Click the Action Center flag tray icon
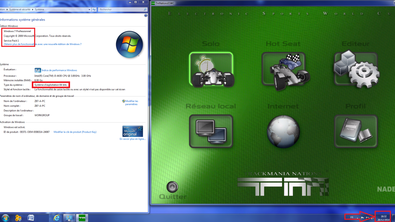The height and width of the screenshot is (222, 395). click(362, 218)
